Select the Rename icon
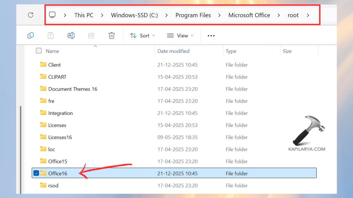 pyautogui.click(x=71, y=35)
